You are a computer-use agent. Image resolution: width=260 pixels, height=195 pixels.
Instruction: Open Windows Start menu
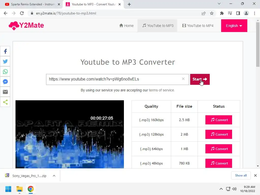point(8,189)
